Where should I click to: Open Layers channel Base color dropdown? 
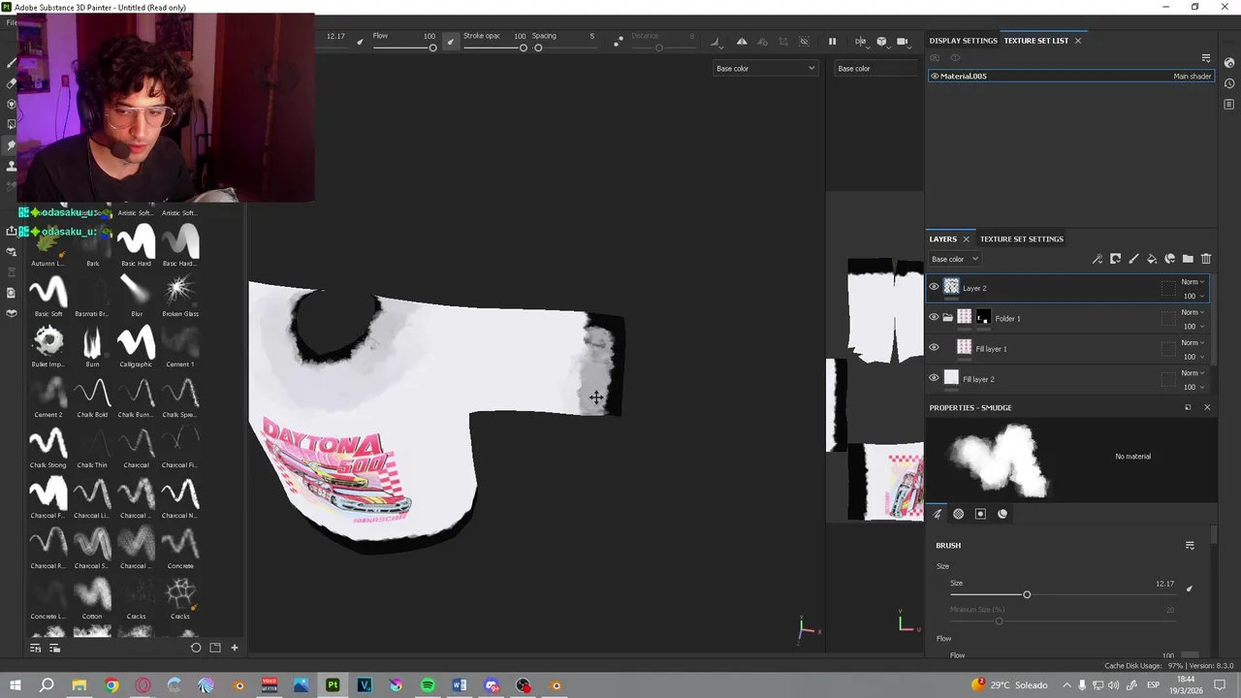coord(955,259)
